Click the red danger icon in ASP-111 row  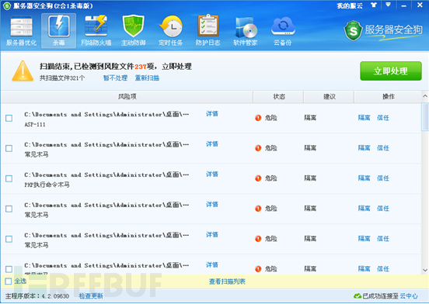point(258,118)
